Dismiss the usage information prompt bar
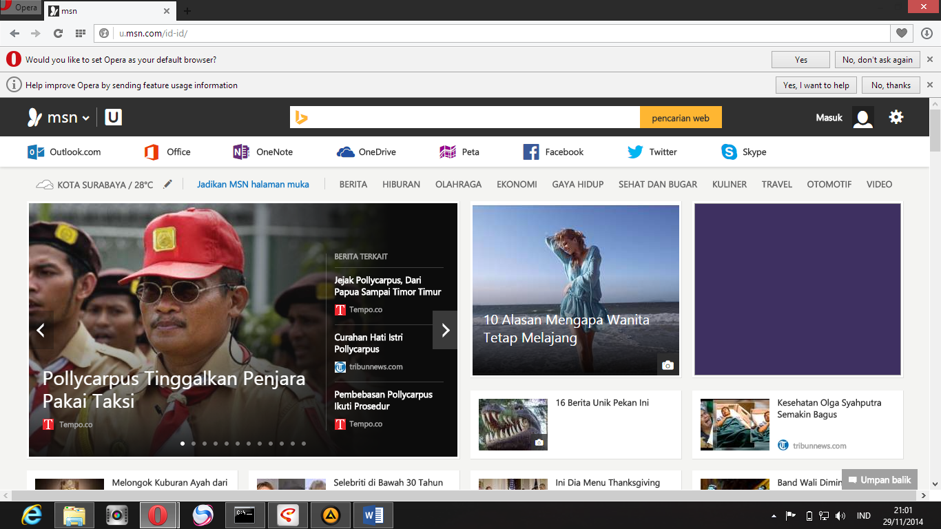 click(x=929, y=85)
